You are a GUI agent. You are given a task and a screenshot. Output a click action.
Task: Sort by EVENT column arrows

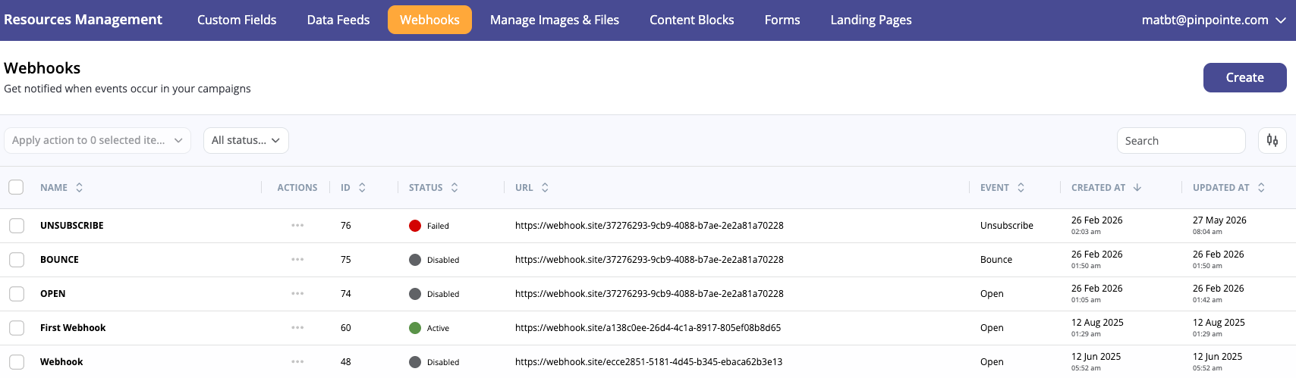(x=1021, y=188)
